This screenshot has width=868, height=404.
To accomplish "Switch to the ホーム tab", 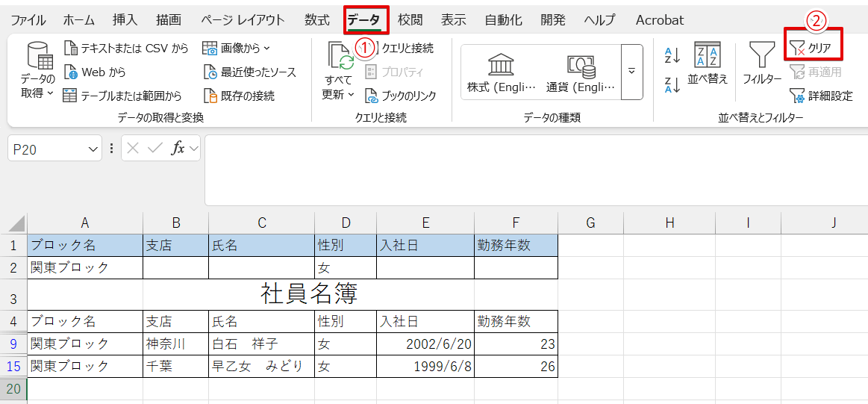I will click(78, 20).
